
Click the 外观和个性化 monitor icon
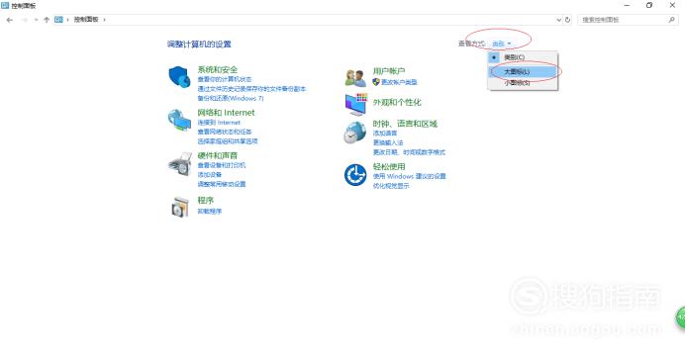(356, 104)
